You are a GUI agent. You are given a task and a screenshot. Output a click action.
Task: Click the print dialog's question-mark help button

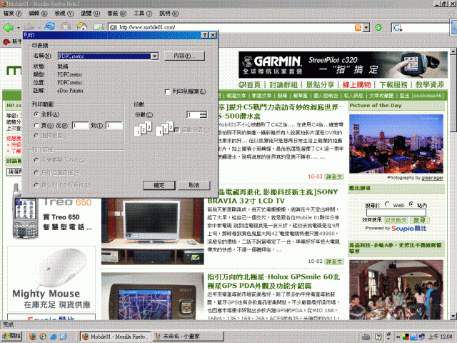205,35
